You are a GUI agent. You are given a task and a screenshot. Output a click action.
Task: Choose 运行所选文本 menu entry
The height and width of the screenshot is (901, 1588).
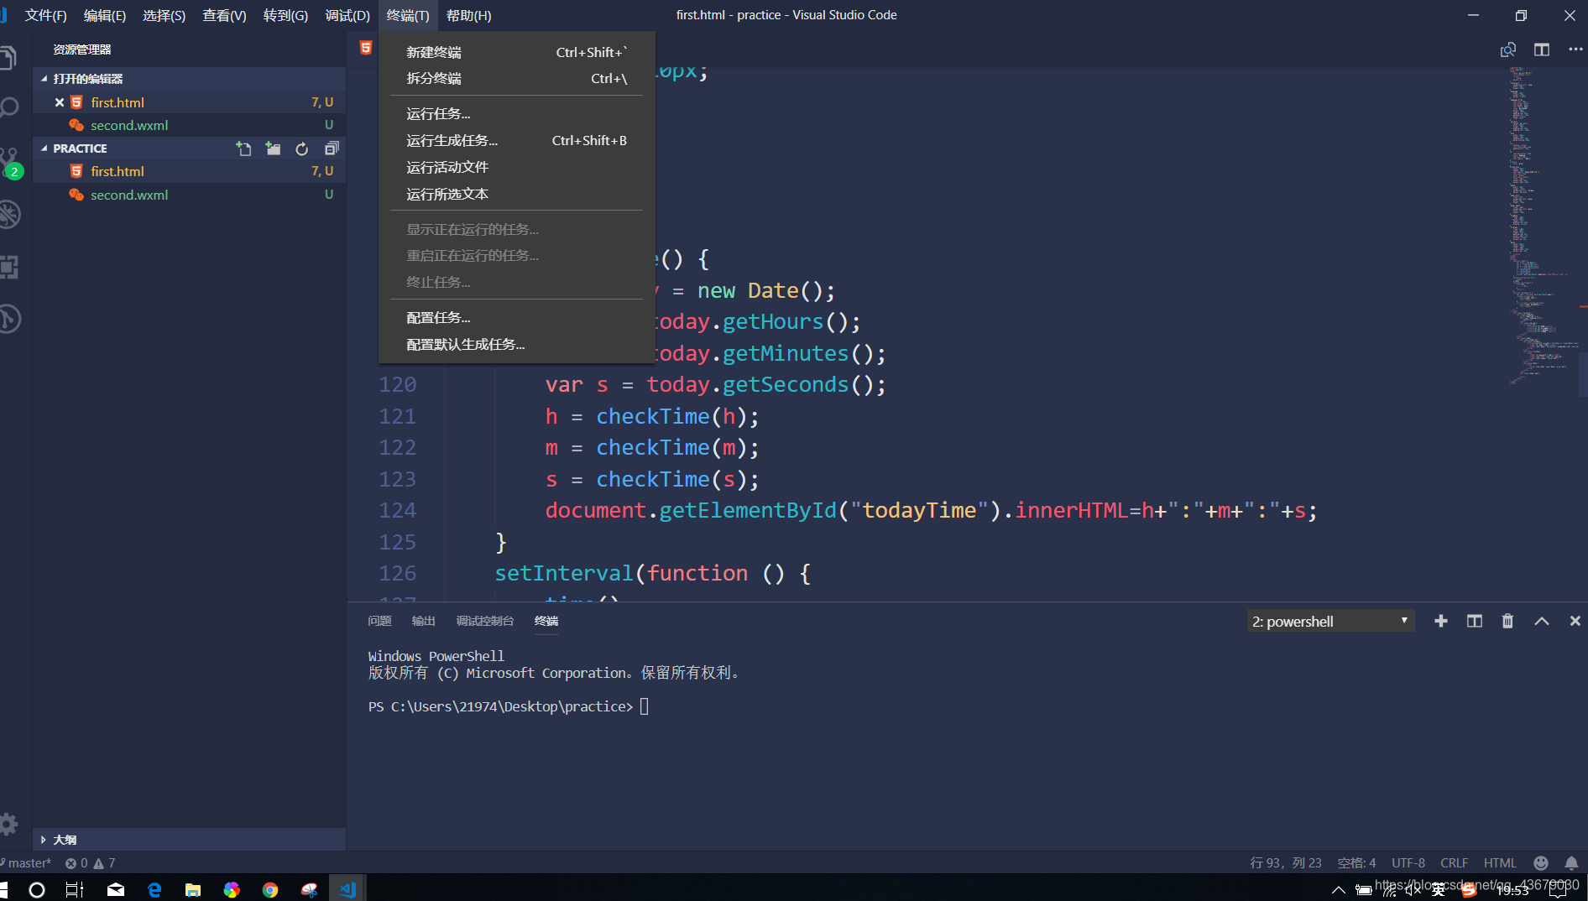[516, 194]
